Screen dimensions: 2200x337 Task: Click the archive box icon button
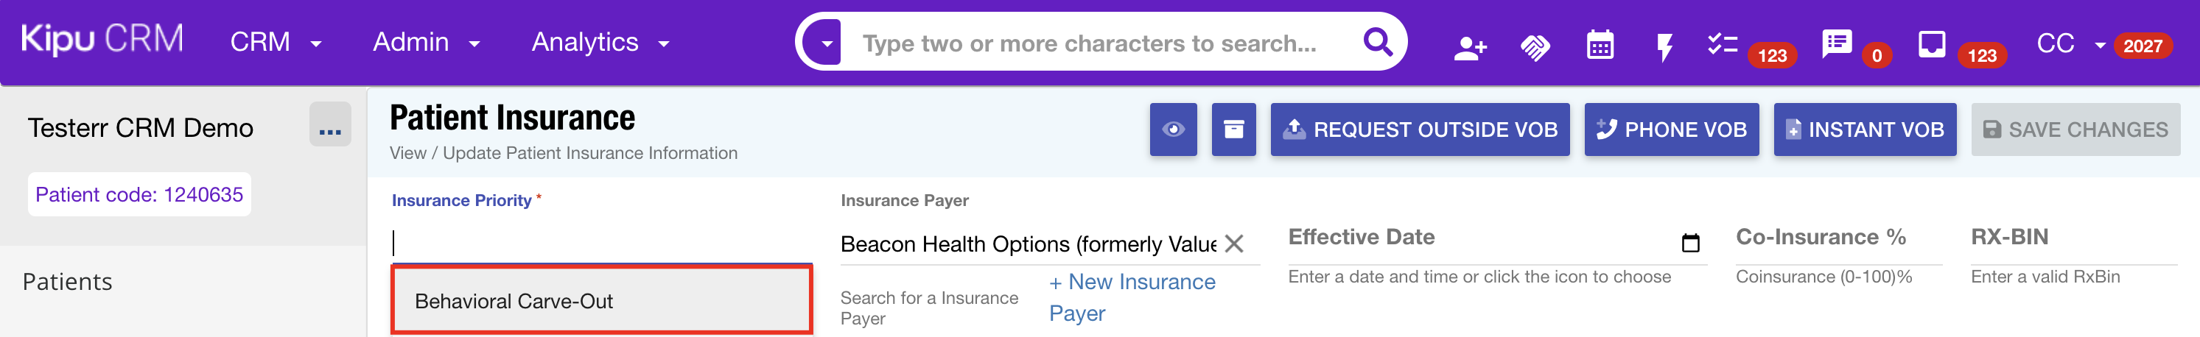(1233, 130)
